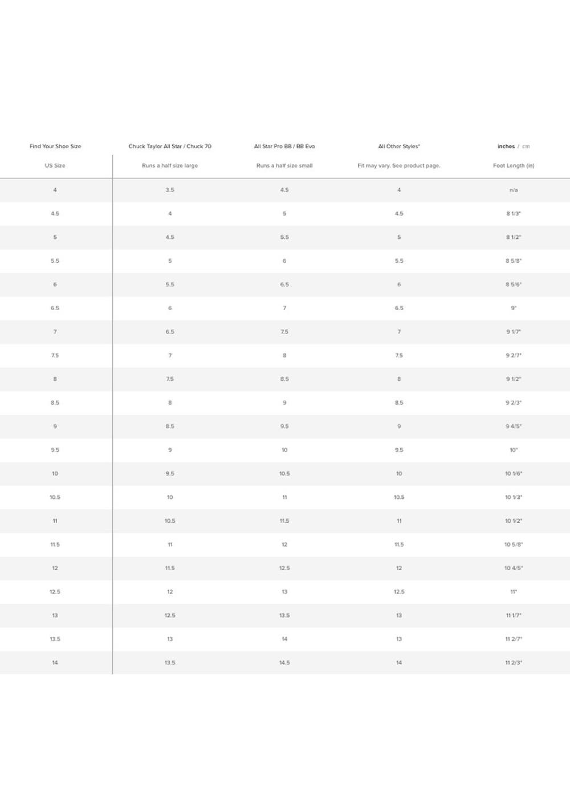Click the 14.5 cell in All Star Pro BB column
Image resolution: width=570 pixels, height=809 pixels.
(x=284, y=663)
